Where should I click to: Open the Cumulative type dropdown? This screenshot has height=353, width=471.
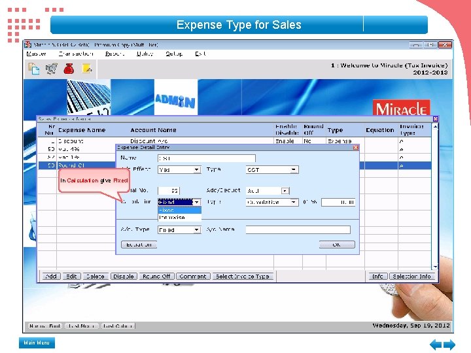[272, 202]
